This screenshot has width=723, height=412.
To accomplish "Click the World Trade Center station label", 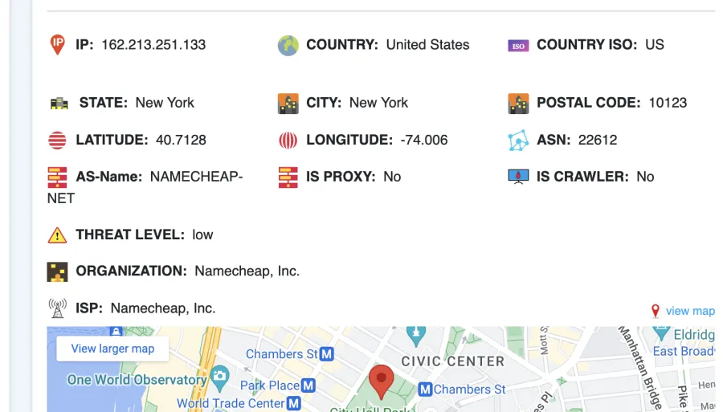I will [239, 404].
